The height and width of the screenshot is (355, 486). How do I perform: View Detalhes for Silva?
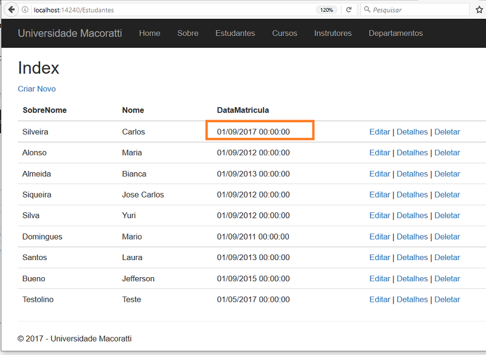412,216
